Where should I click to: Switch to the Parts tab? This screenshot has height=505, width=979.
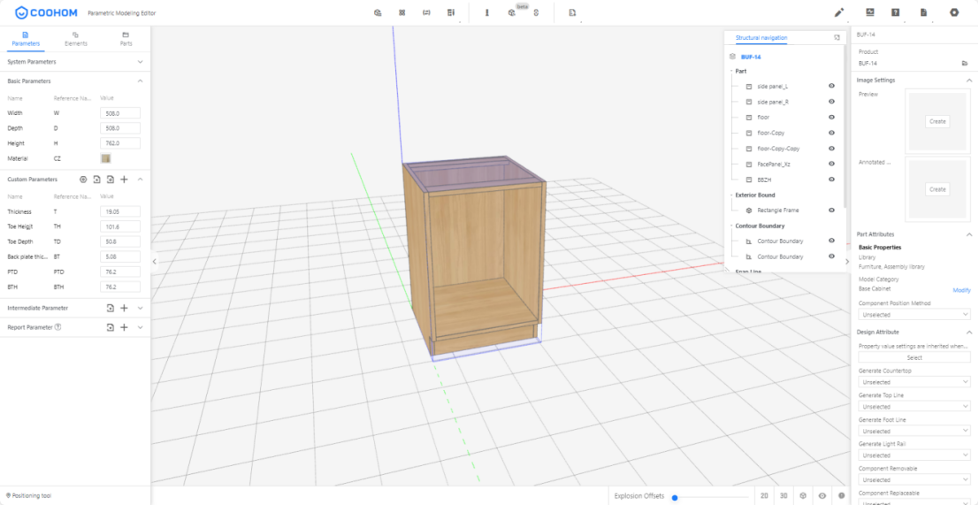click(x=126, y=38)
